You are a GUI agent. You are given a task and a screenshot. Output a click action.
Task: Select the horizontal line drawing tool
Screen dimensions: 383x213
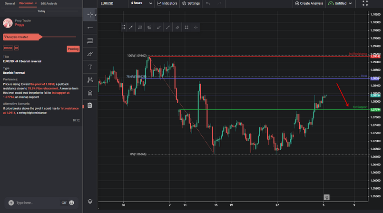[90, 28]
